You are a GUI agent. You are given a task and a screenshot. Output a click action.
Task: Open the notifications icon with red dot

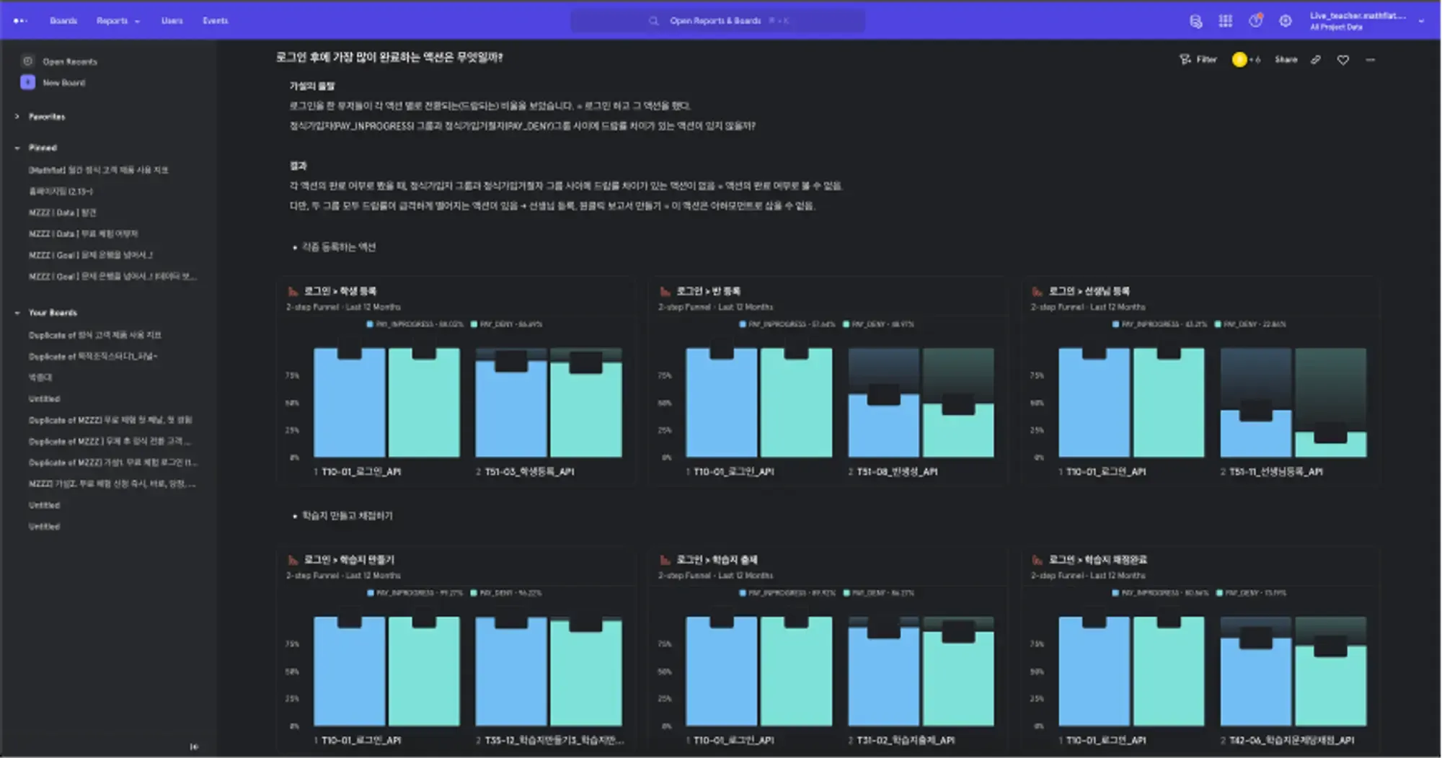coord(1256,20)
